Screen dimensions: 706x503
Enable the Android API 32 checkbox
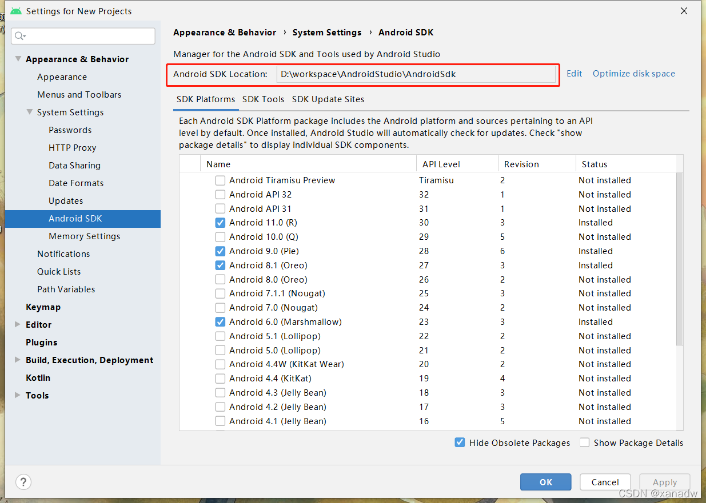(x=220, y=195)
